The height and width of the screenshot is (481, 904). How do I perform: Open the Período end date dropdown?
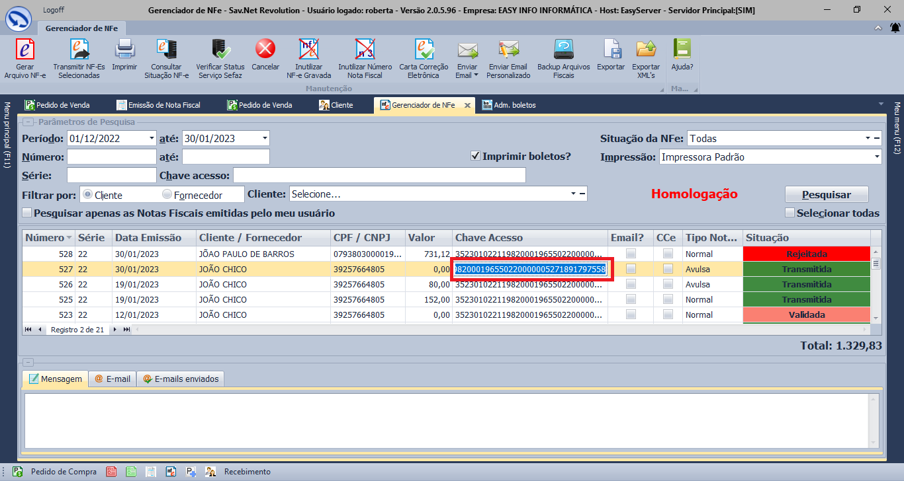pyautogui.click(x=265, y=138)
